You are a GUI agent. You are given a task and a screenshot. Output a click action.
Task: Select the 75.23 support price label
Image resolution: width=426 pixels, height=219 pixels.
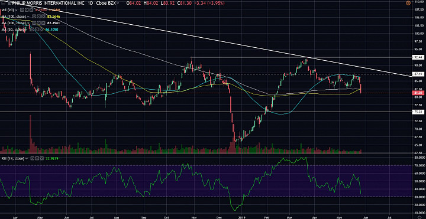point(418,112)
